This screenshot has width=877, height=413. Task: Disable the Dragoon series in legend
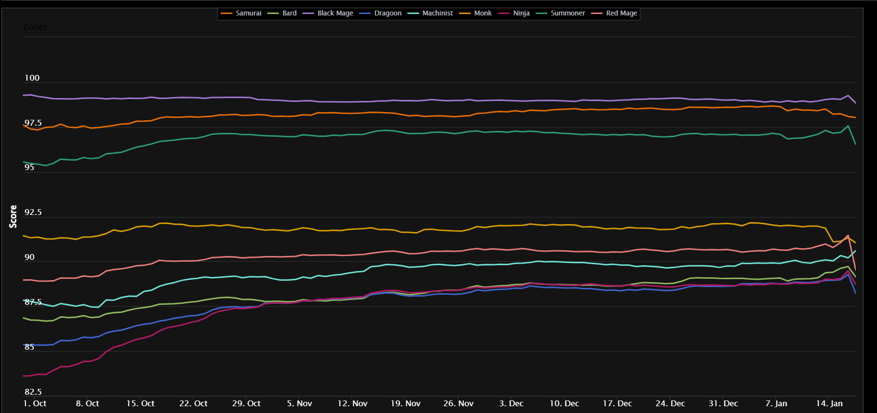[x=380, y=13]
